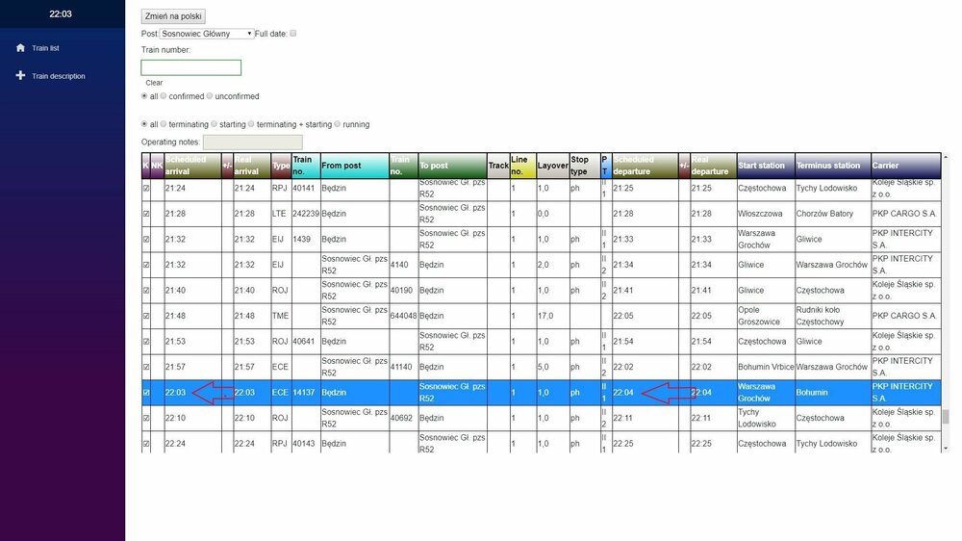The height and width of the screenshot is (541, 962).
Task: Click the table's vertical scrollbar thumb
Action: (945, 417)
